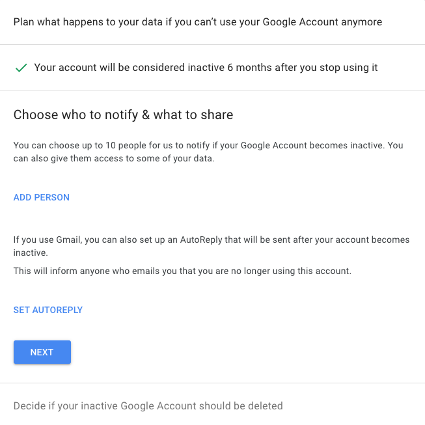The image size is (425, 425).
Task: Click the ADD PERSON link
Action: (x=42, y=197)
